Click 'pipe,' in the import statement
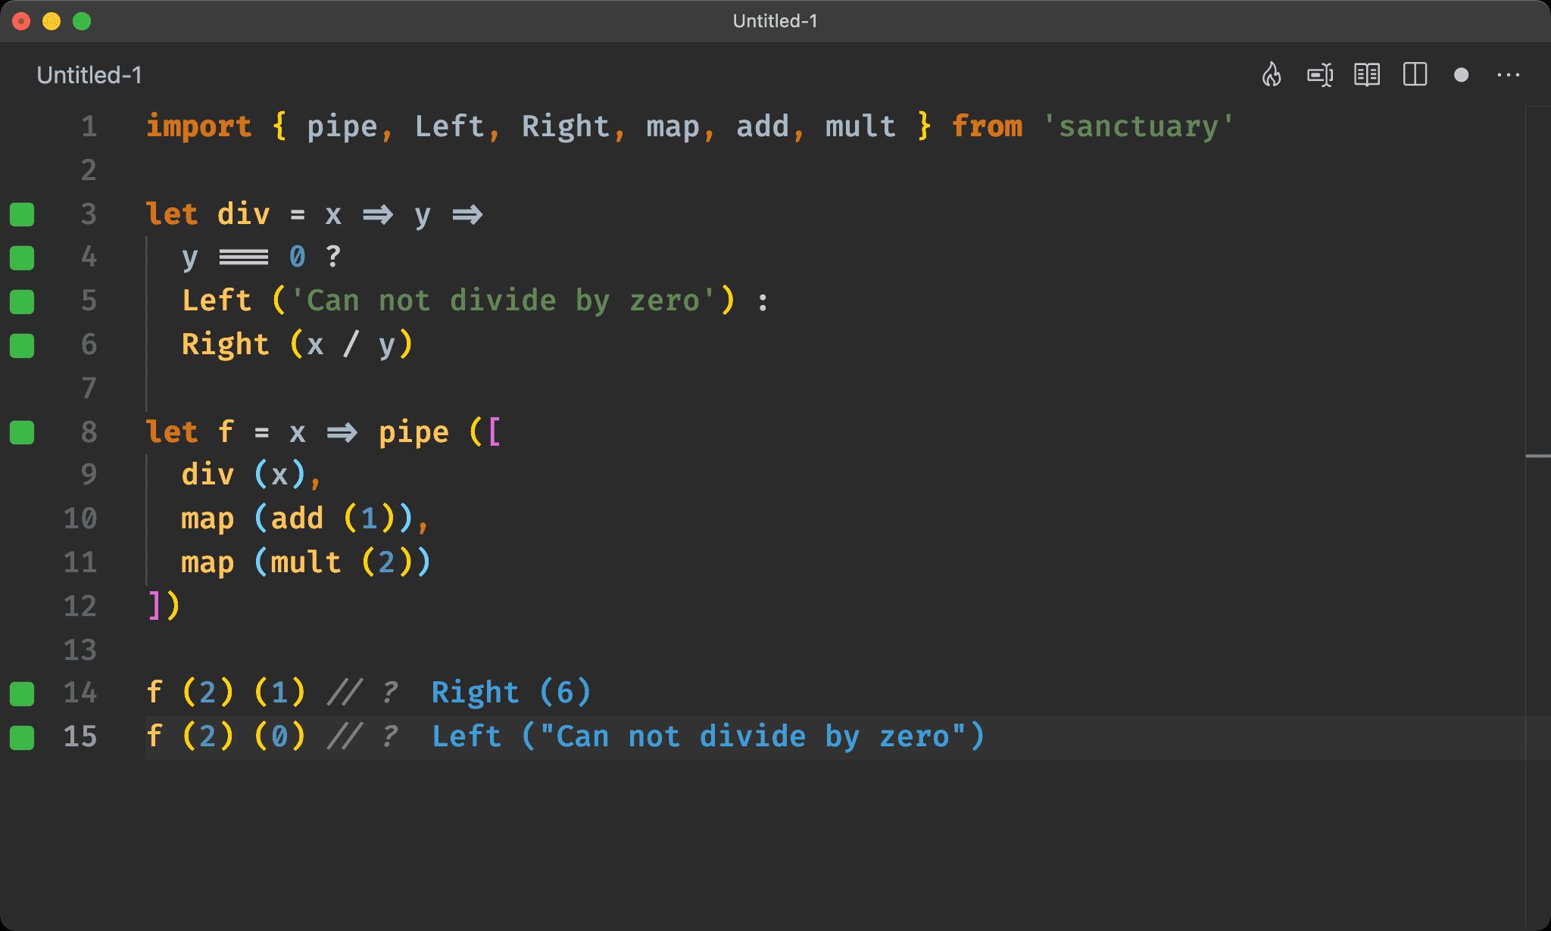This screenshot has height=931, width=1551. click(350, 126)
